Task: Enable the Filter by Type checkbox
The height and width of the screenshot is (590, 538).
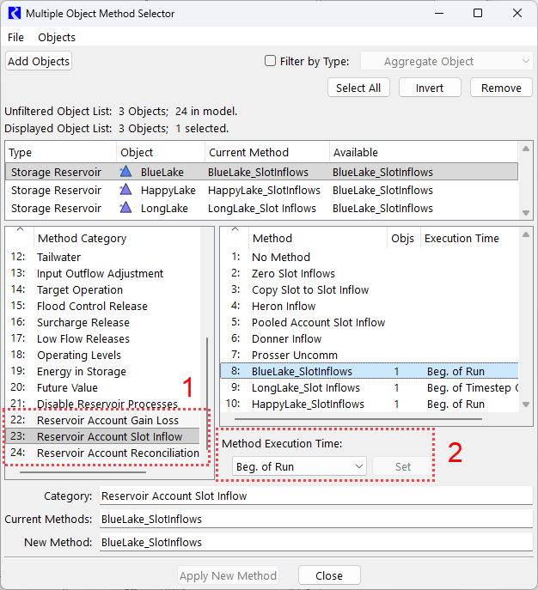Action: point(271,61)
